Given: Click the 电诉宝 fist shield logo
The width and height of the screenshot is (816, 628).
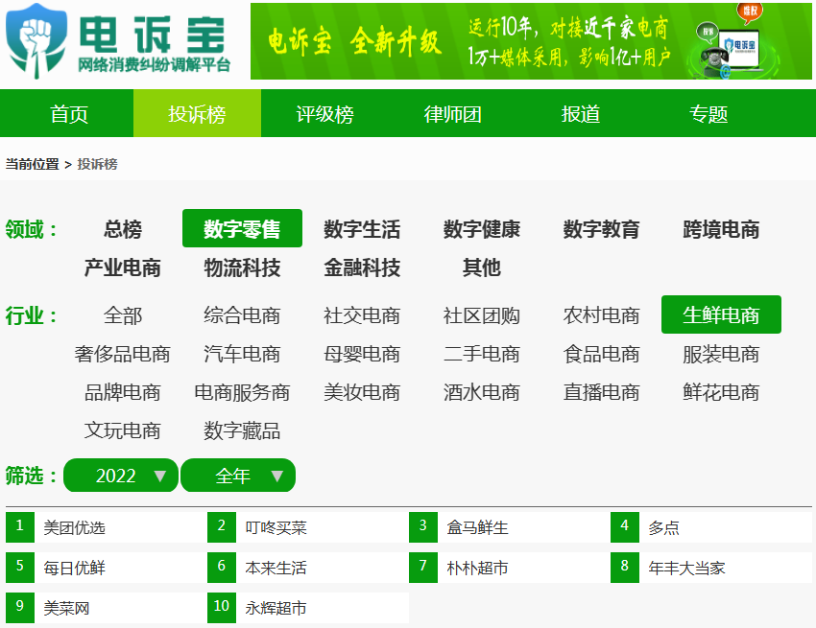Looking at the screenshot, I should [x=36, y=41].
